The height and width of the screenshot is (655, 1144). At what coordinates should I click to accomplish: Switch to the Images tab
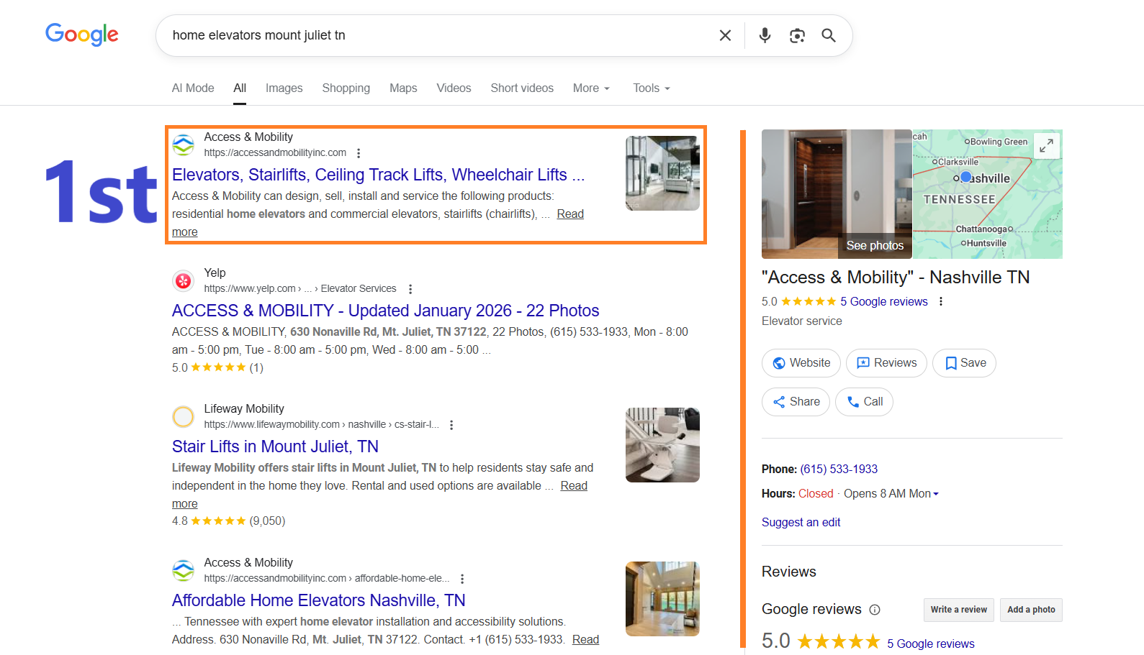pyautogui.click(x=284, y=88)
